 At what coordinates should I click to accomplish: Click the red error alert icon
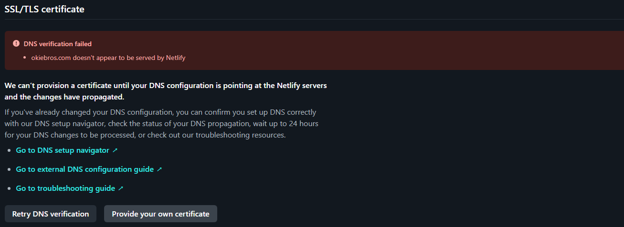click(x=16, y=44)
